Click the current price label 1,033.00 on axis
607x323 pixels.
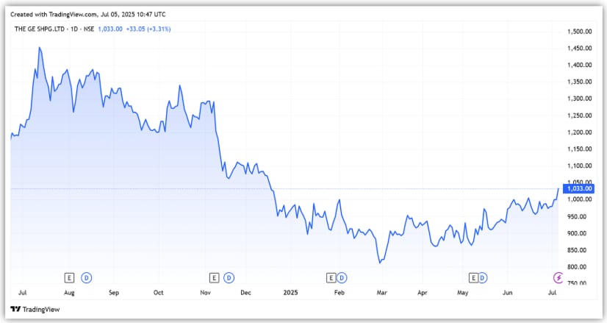tap(579, 188)
